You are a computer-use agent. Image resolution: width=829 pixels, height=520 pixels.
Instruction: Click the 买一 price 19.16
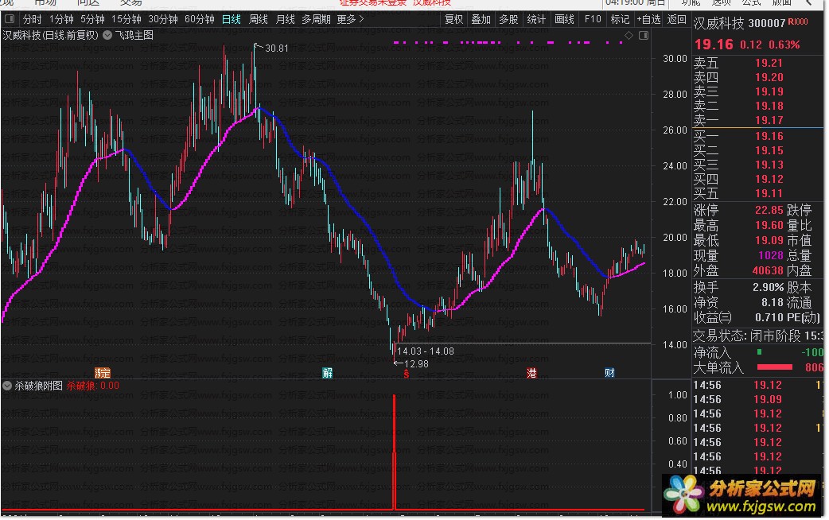pos(769,136)
